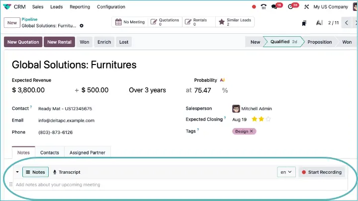Click the New record button
This screenshot has height=201, width=358.
coord(12,23)
